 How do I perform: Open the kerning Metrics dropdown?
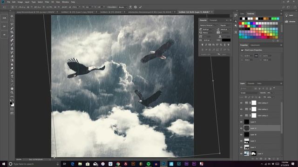(208, 33)
